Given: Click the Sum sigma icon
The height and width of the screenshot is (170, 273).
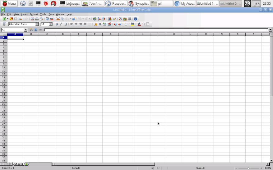Looking at the screenshot, I should pos(36,30).
